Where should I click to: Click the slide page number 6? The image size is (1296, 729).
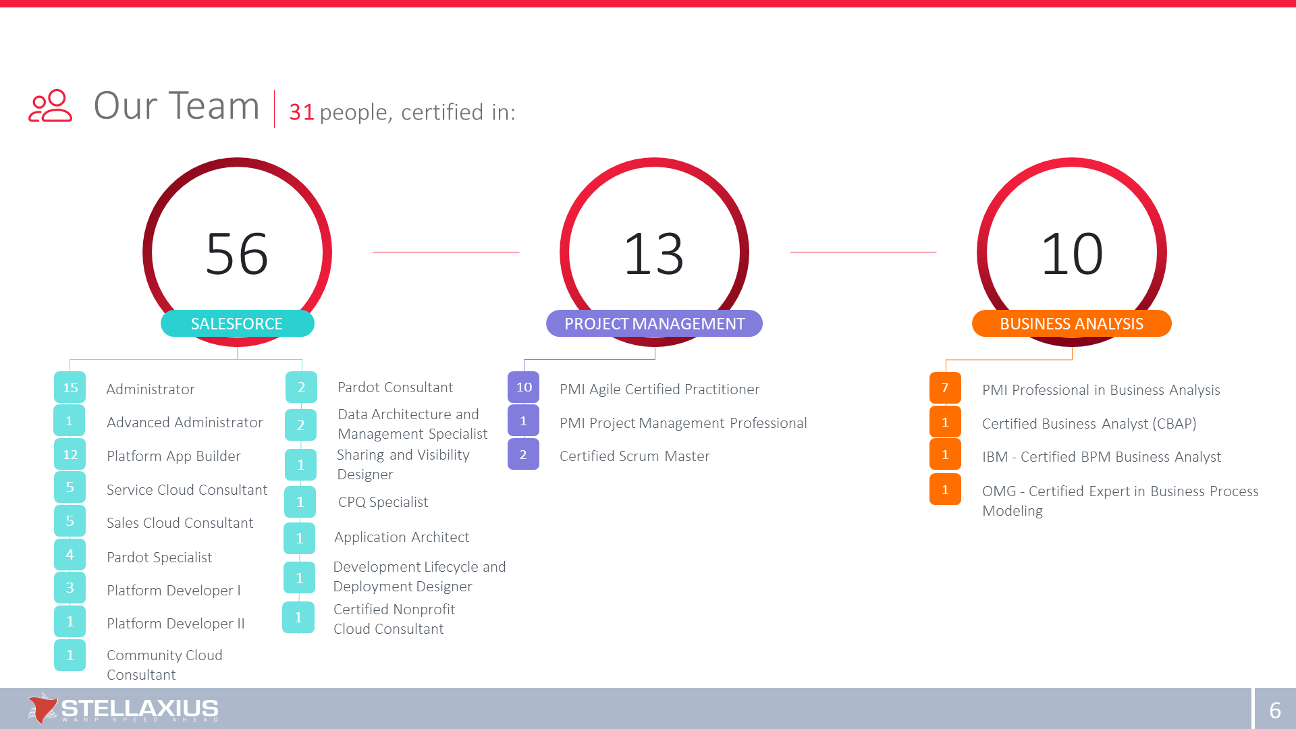tap(1275, 710)
